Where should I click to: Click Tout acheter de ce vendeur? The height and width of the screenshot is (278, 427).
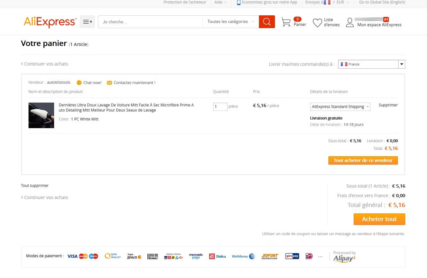363,160
